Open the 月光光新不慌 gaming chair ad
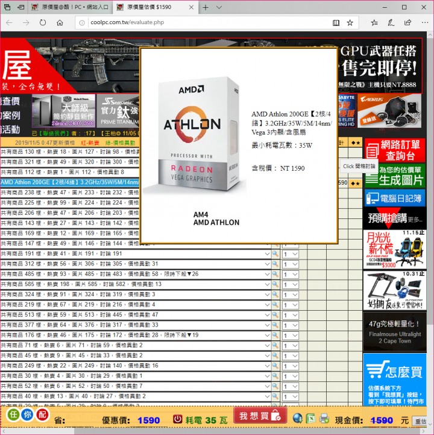The width and height of the screenshot is (434, 435). [395, 249]
